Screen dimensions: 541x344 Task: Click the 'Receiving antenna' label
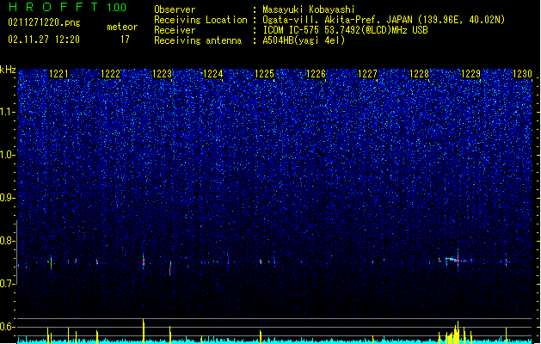(198, 40)
